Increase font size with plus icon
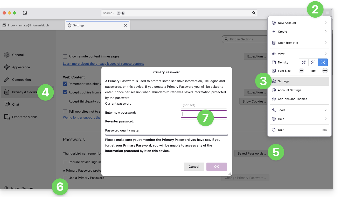 [325, 71]
